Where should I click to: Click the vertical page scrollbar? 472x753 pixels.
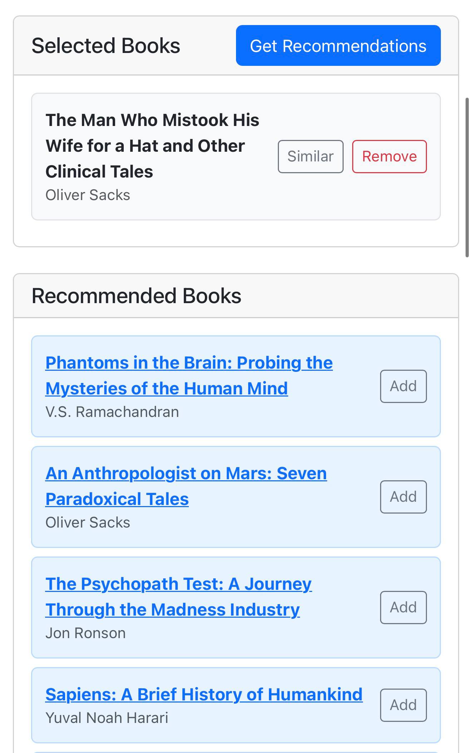(x=467, y=177)
